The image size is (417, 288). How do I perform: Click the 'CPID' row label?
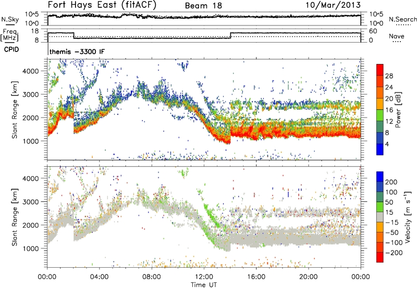coord(11,49)
